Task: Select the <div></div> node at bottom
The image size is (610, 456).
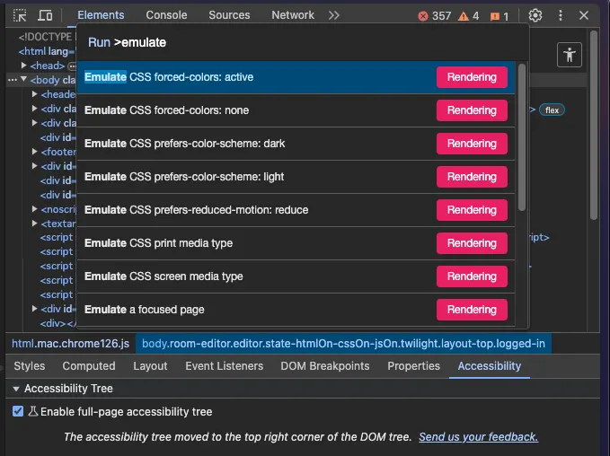Action: 58,323
